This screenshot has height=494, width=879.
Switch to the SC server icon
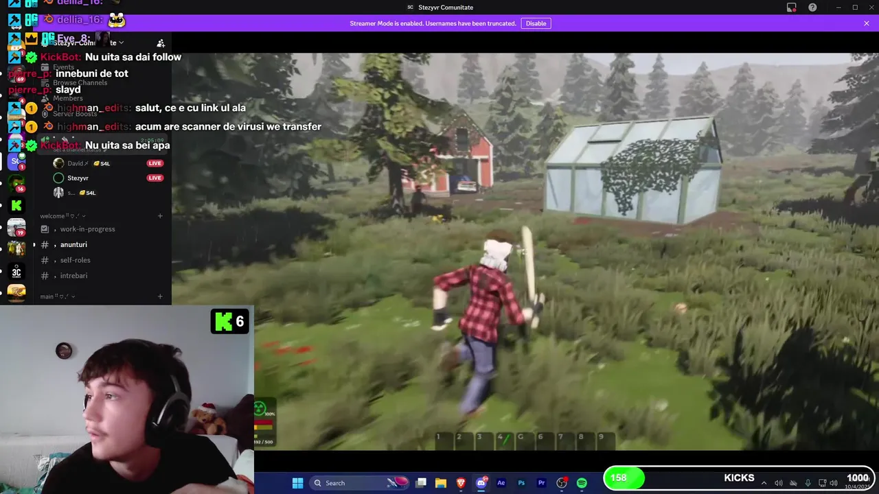pyautogui.click(x=16, y=161)
